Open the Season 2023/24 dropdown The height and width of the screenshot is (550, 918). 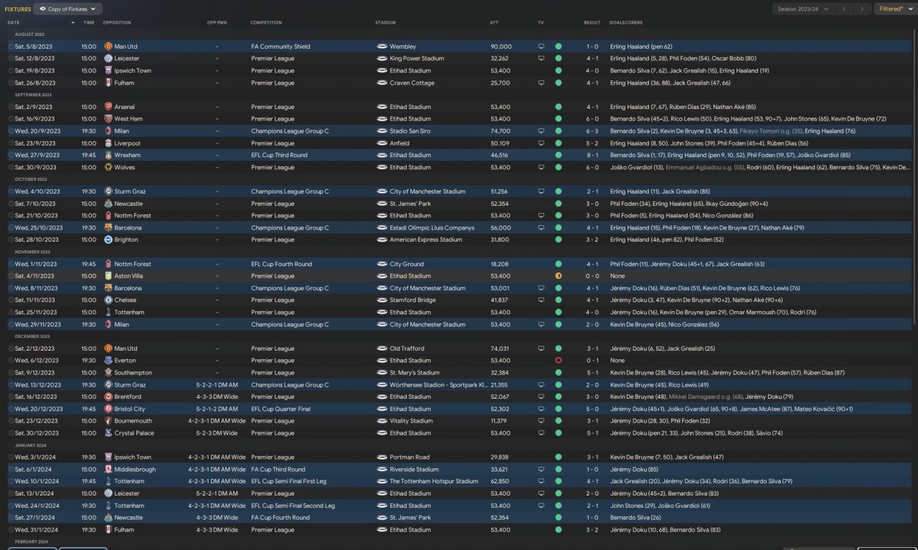click(x=804, y=9)
